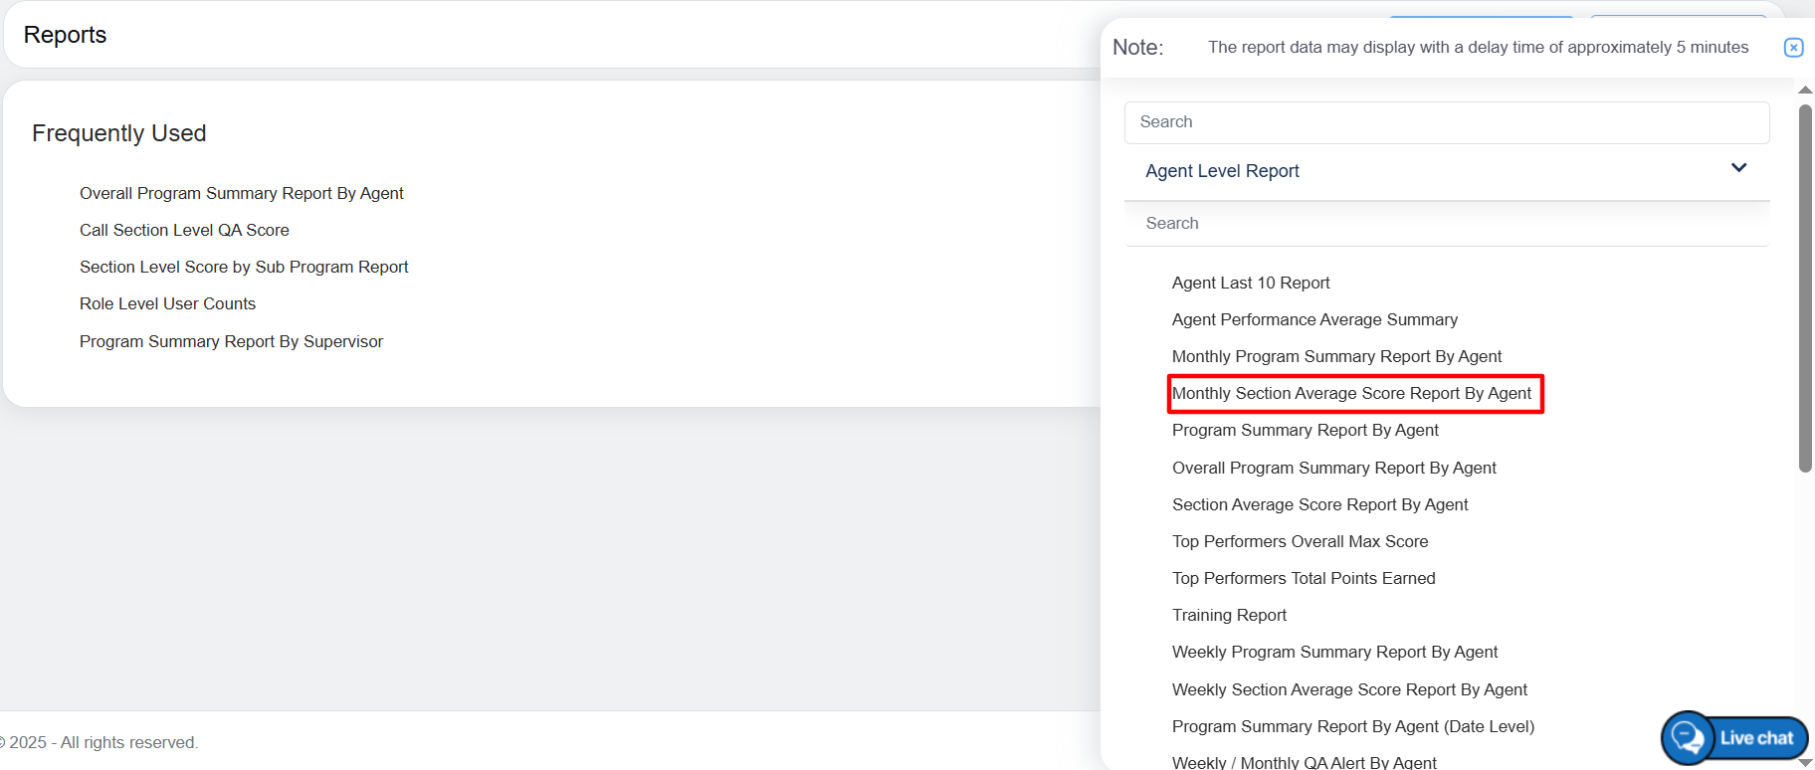Image resolution: width=1815 pixels, height=770 pixels.
Task: Open Top Performers Total Points Earned
Action: (1303, 578)
